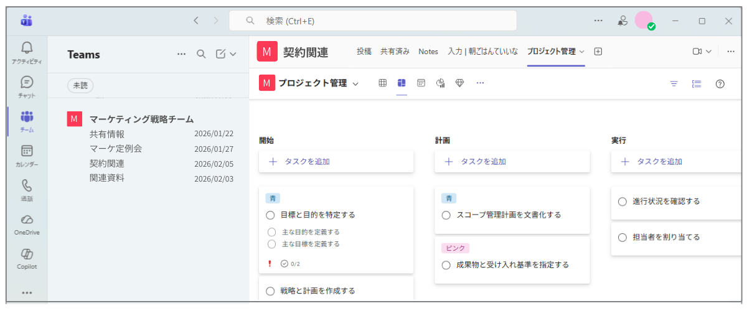Check off 主な目標を定義する checklist item
Image resolution: width=747 pixels, height=311 pixels.
(271, 244)
